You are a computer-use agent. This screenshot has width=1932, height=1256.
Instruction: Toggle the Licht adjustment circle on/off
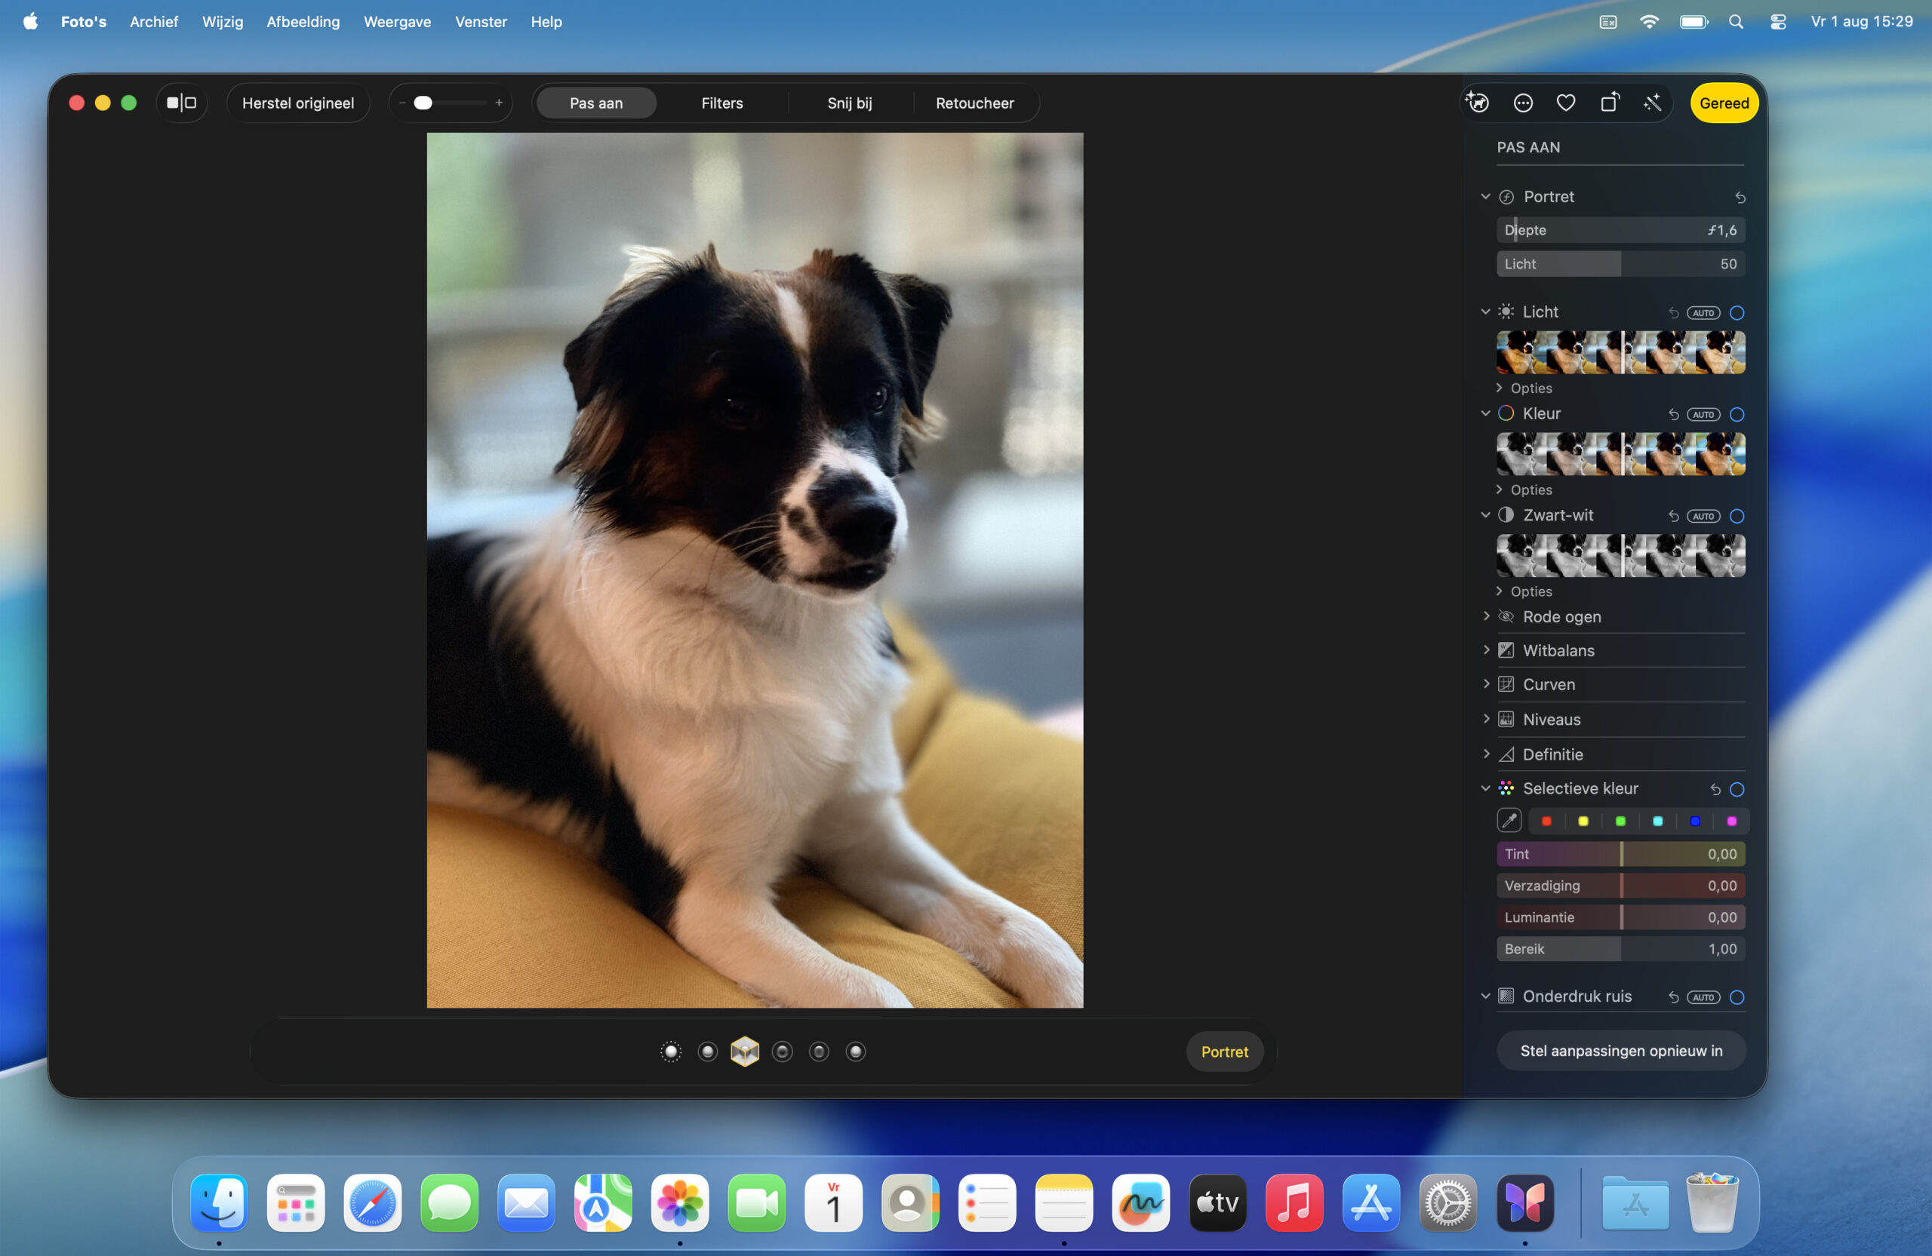[x=1737, y=313]
